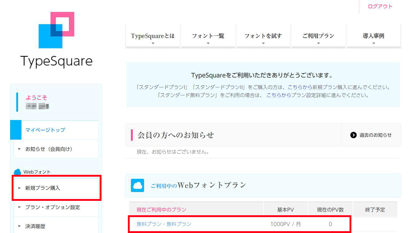The width and height of the screenshot is (413, 233).
Task: Click arrow bullet next to プラン・オプション設定
Action: point(20,207)
